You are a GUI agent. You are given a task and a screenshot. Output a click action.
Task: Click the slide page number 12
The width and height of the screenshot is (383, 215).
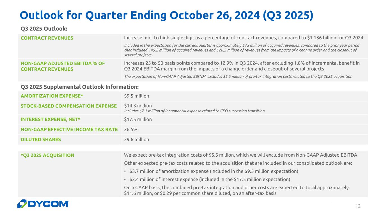point(358,206)
